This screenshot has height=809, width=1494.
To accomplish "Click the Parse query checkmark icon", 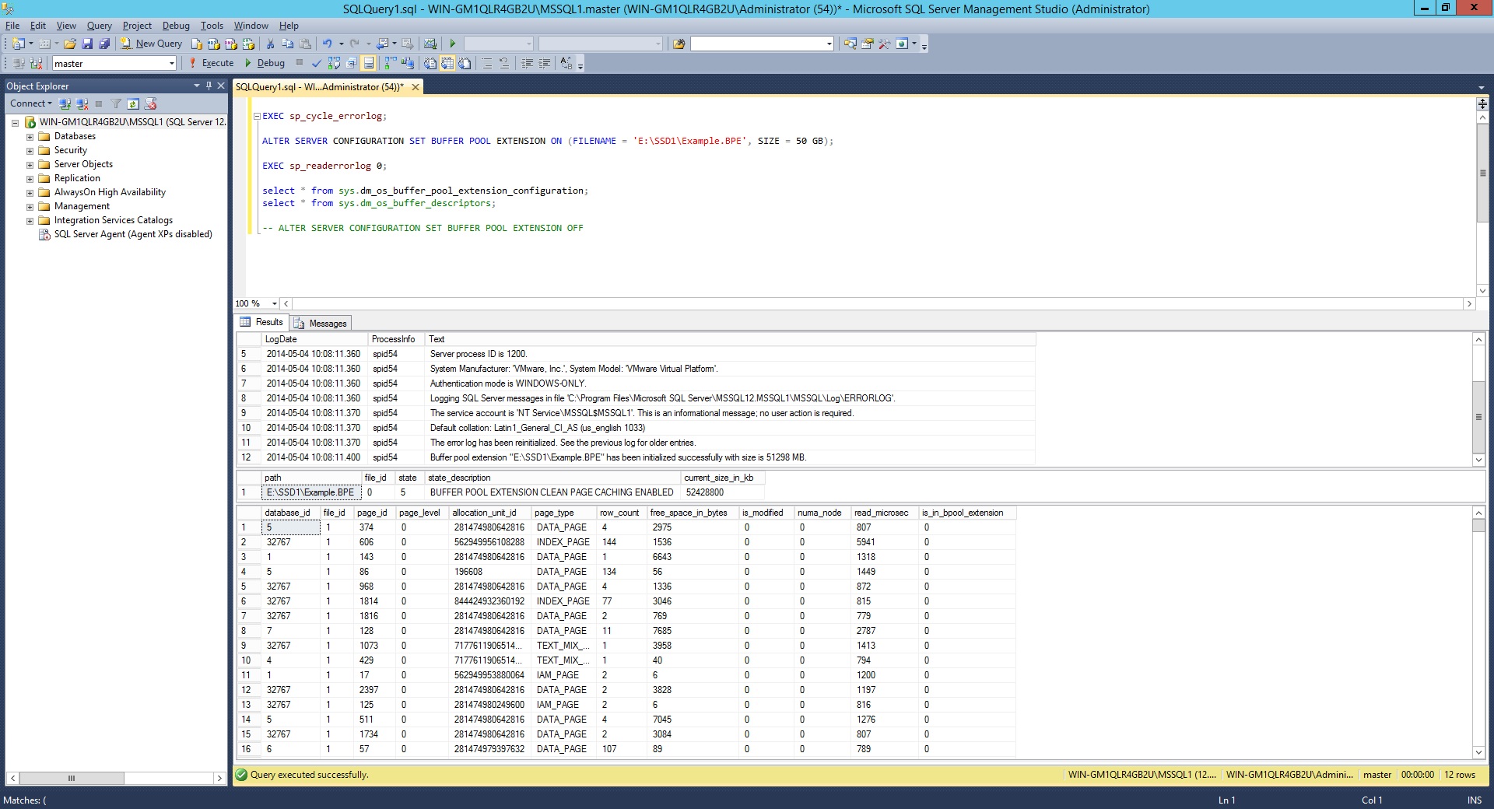I will (316, 64).
